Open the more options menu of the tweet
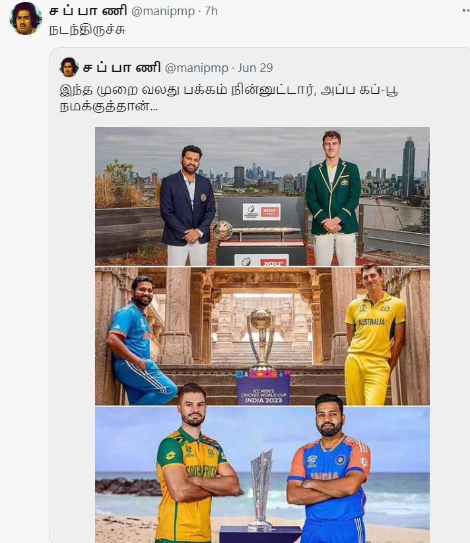 (x=466, y=11)
